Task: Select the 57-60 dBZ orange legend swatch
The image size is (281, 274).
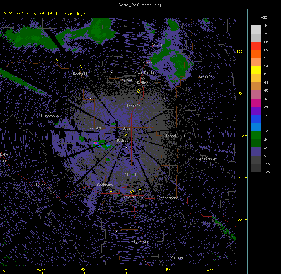Action: (256, 54)
